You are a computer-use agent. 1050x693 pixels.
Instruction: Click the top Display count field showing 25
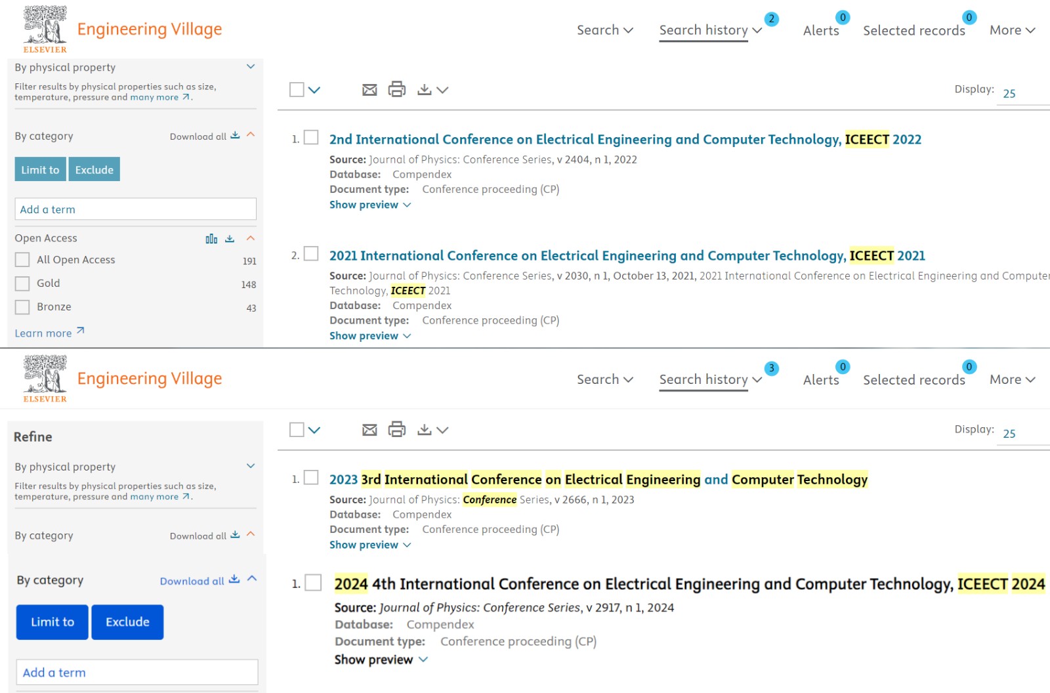point(1024,93)
